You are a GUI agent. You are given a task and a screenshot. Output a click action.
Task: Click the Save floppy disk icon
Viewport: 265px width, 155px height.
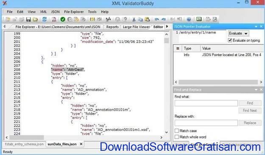[28, 19]
